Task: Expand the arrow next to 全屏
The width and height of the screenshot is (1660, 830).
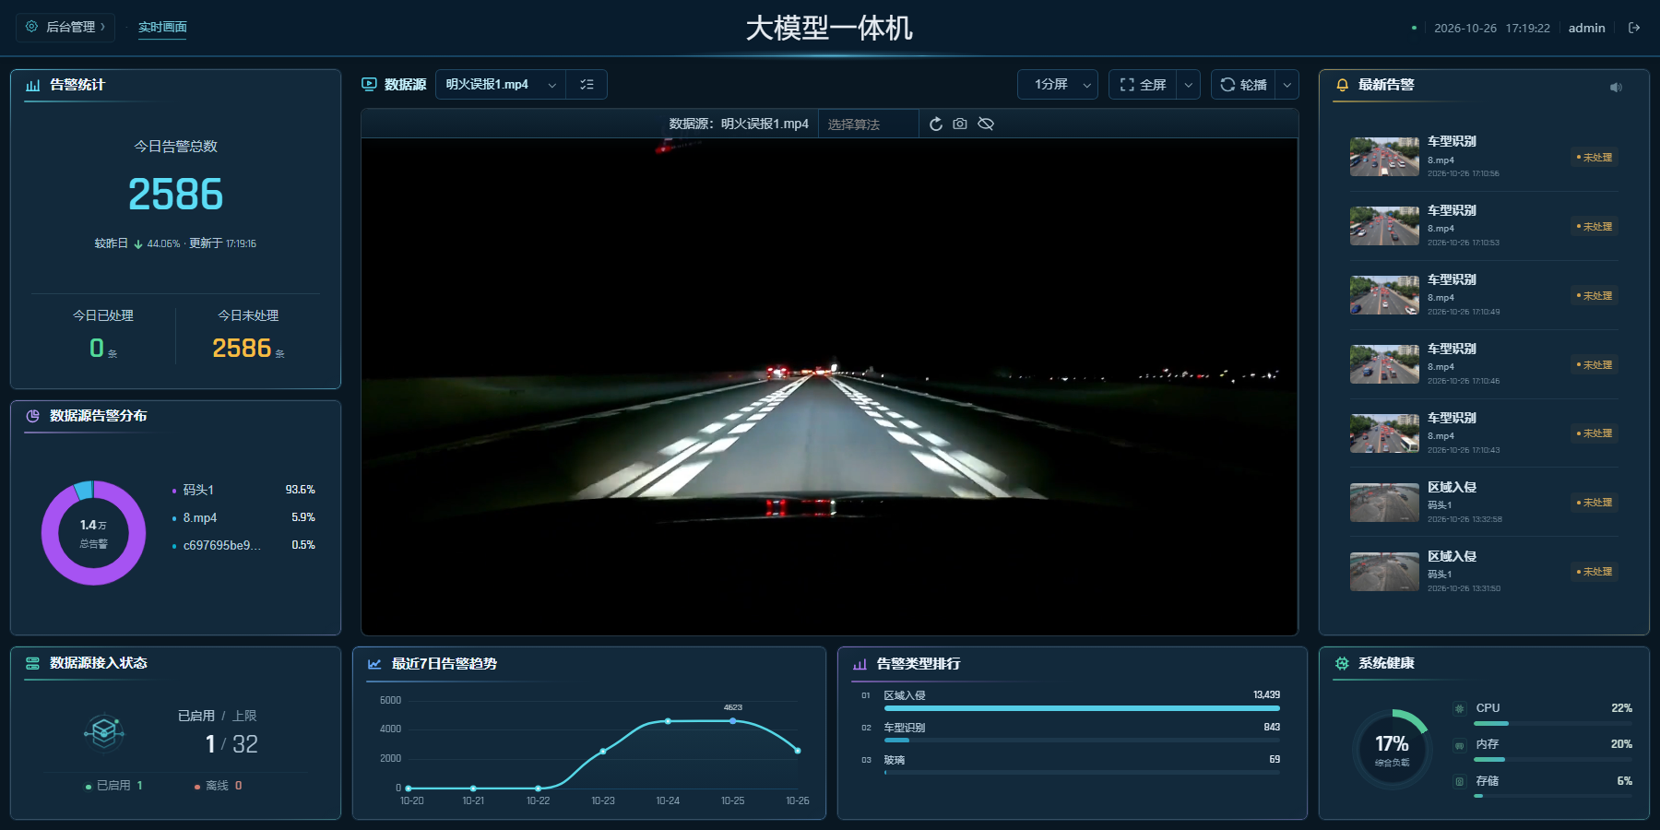Action: (1188, 85)
